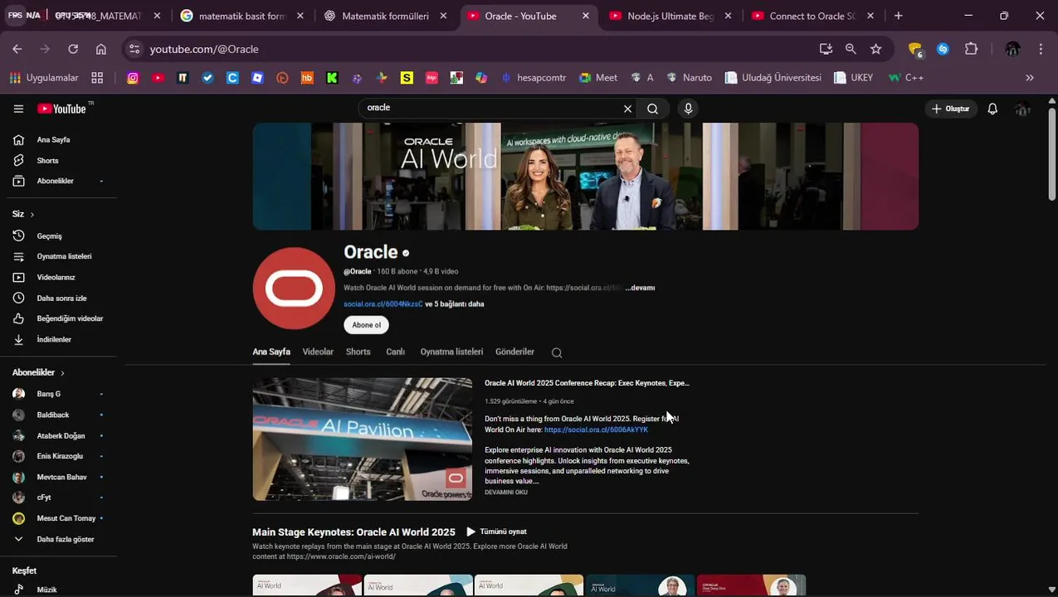This screenshot has height=597, width=1058.
Task: Click the YouTube logo
Action: (62, 109)
